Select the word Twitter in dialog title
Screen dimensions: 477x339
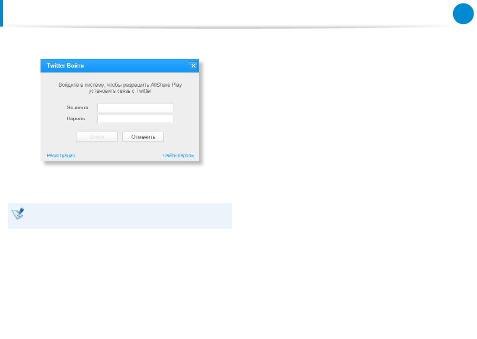55,66
